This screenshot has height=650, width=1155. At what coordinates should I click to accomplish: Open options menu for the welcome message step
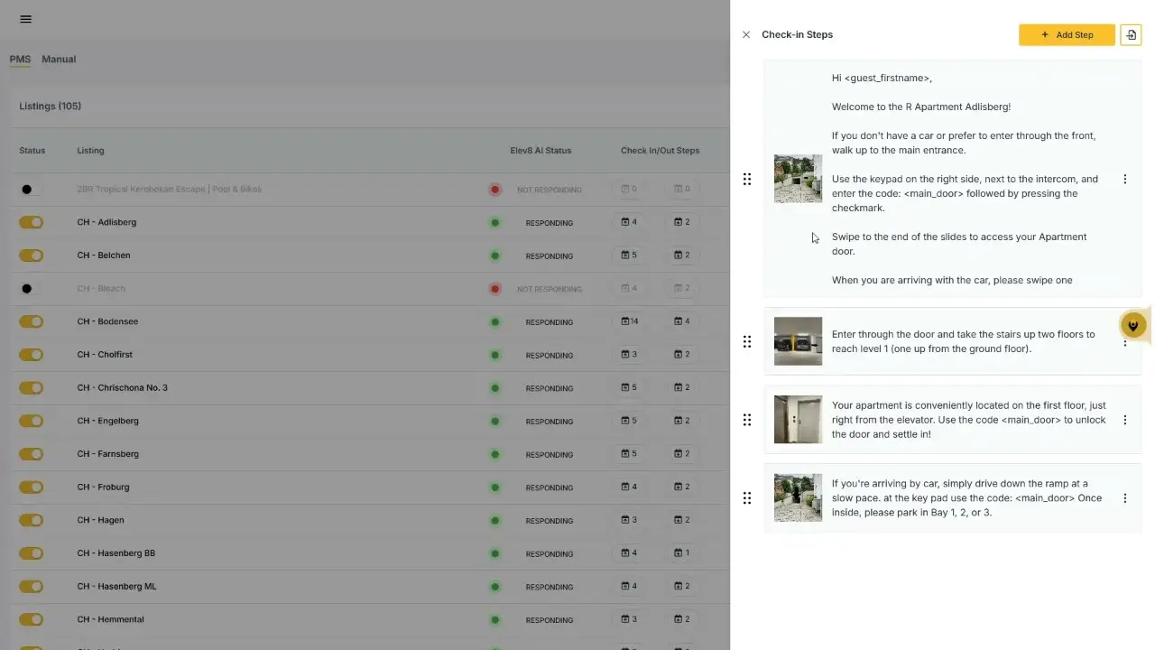pos(1124,179)
